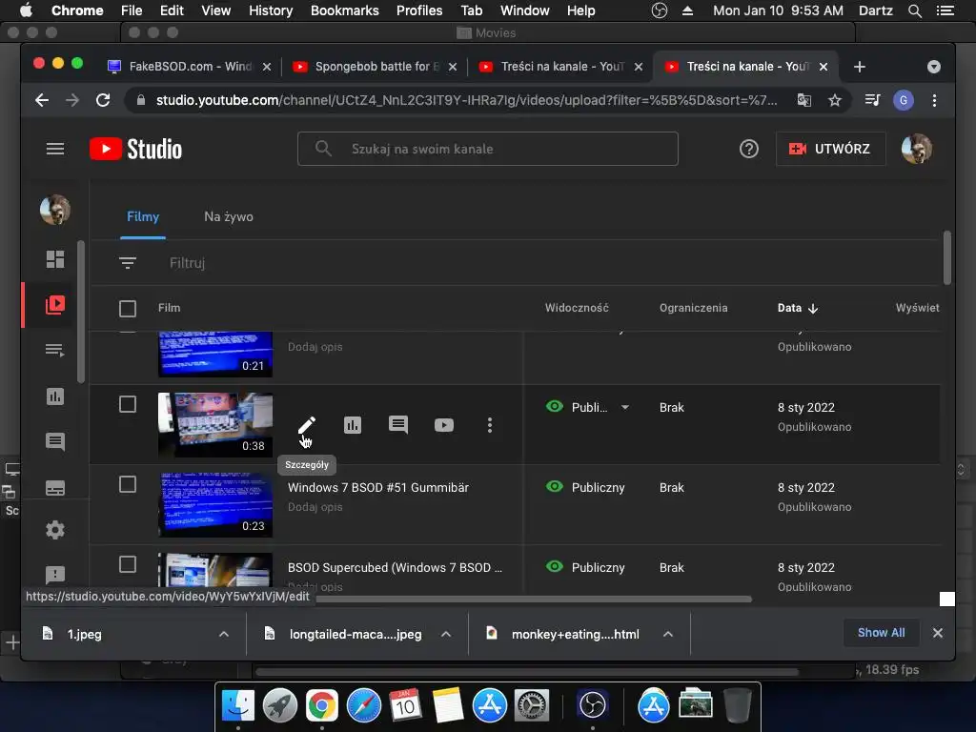
Task: Sort by the Data column arrow
Action: (813, 308)
